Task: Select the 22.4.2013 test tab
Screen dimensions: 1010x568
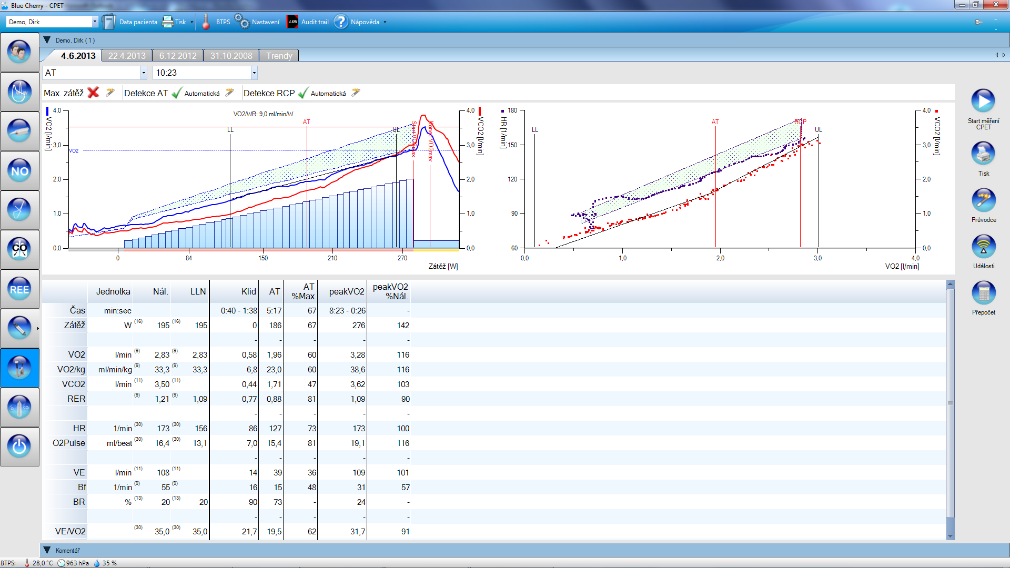Action: coord(127,56)
